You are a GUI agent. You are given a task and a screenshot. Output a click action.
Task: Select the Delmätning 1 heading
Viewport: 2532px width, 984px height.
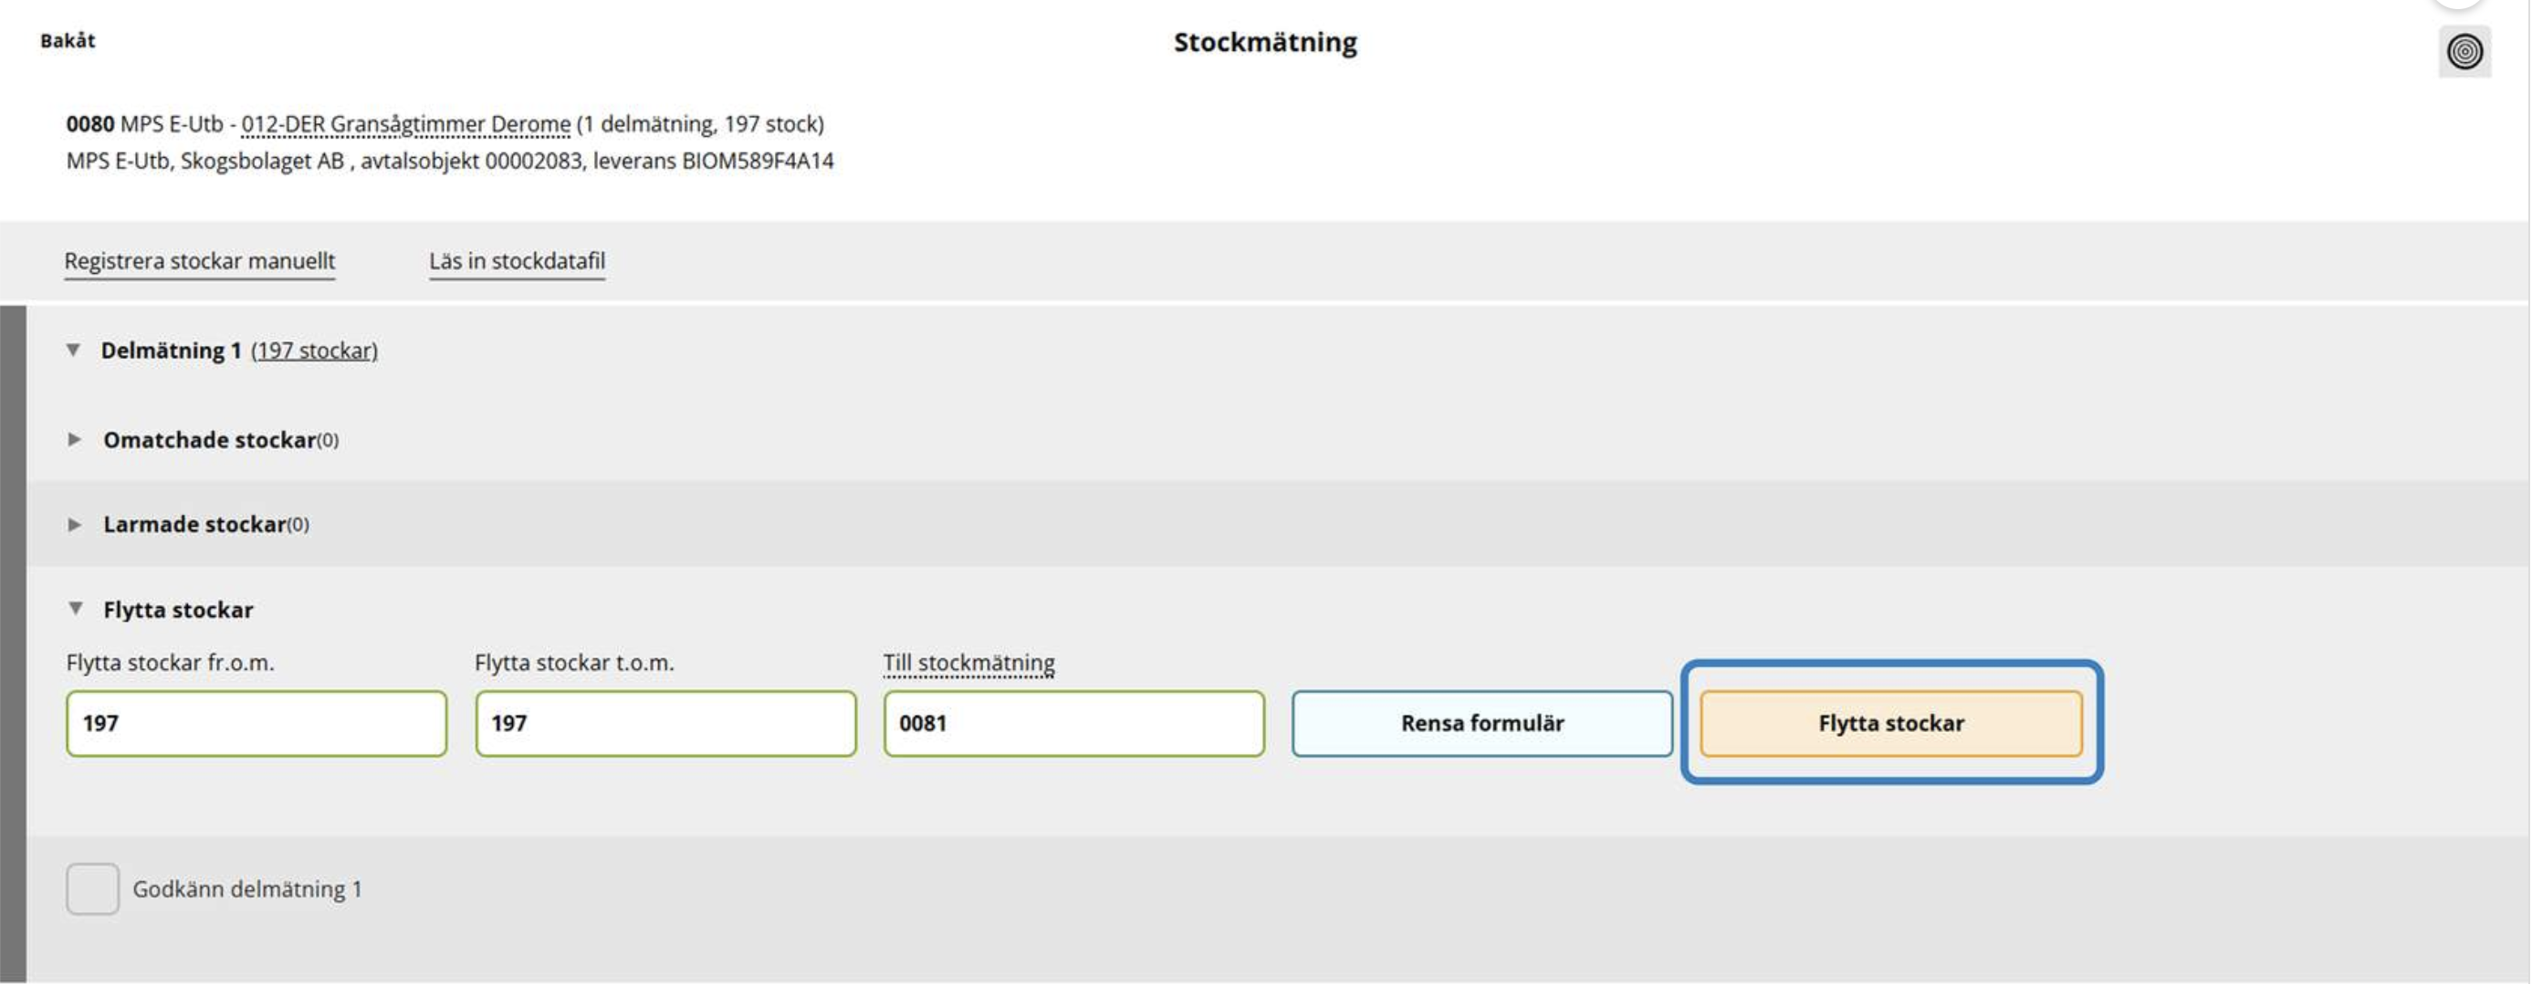tap(171, 351)
